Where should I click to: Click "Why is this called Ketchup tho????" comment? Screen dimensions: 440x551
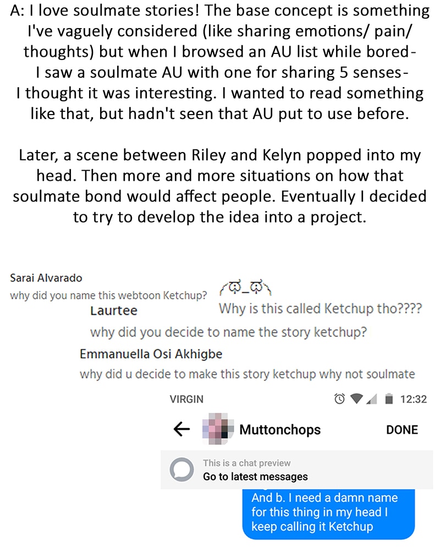(320, 309)
